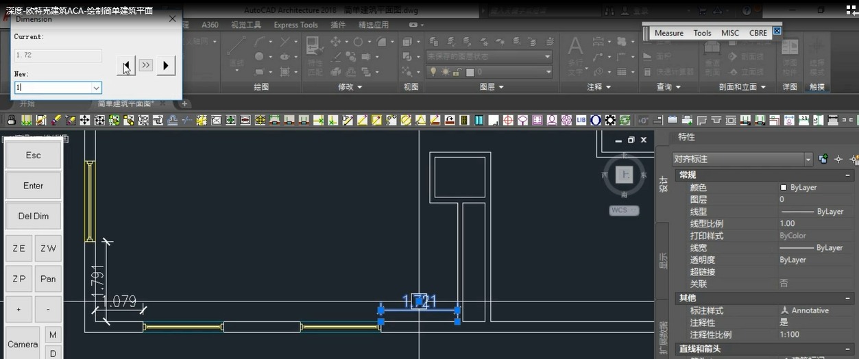Toggle the layer lightbulb on/off icon
This screenshot has height=359, width=859.
[x=433, y=72]
